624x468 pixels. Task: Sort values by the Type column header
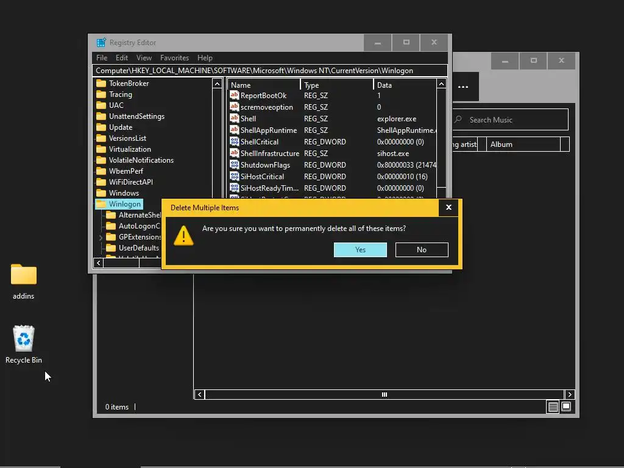[x=336, y=85]
